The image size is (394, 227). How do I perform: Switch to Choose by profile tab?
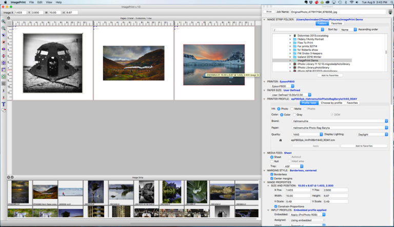pyautogui.click(x=331, y=103)
